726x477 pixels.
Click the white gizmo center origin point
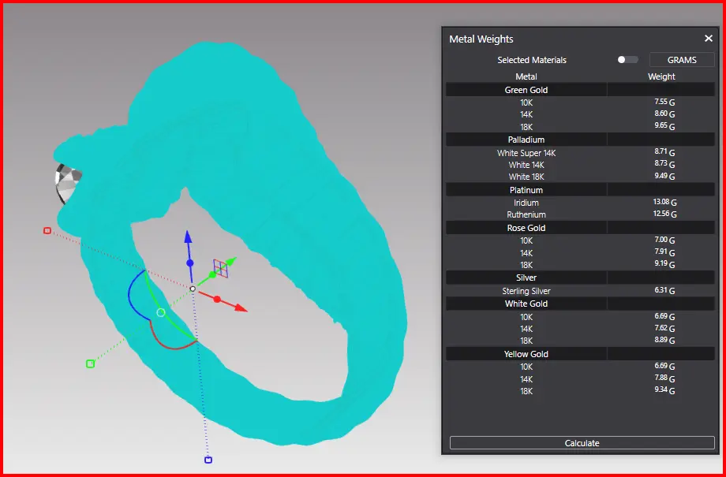point(193,289)
